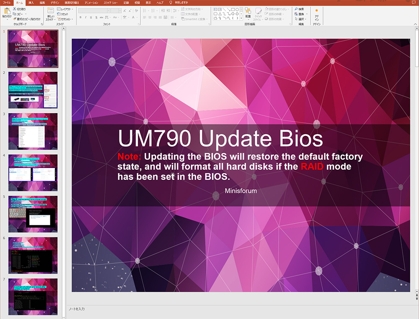
Task: Select the rectangle shape in the shapes gallery
Action: coord(233,10)
